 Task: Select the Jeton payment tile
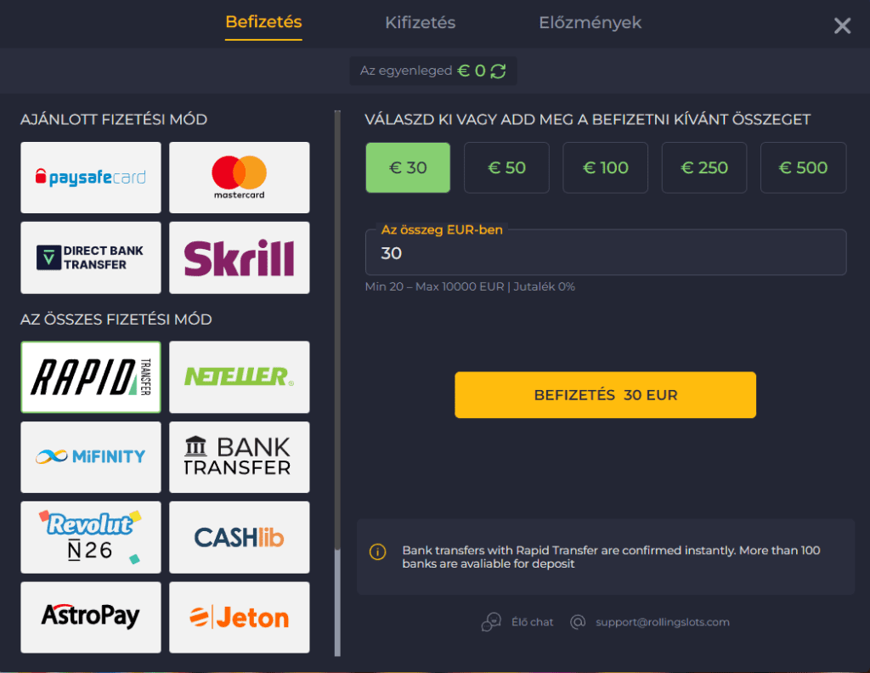(239, 617)
